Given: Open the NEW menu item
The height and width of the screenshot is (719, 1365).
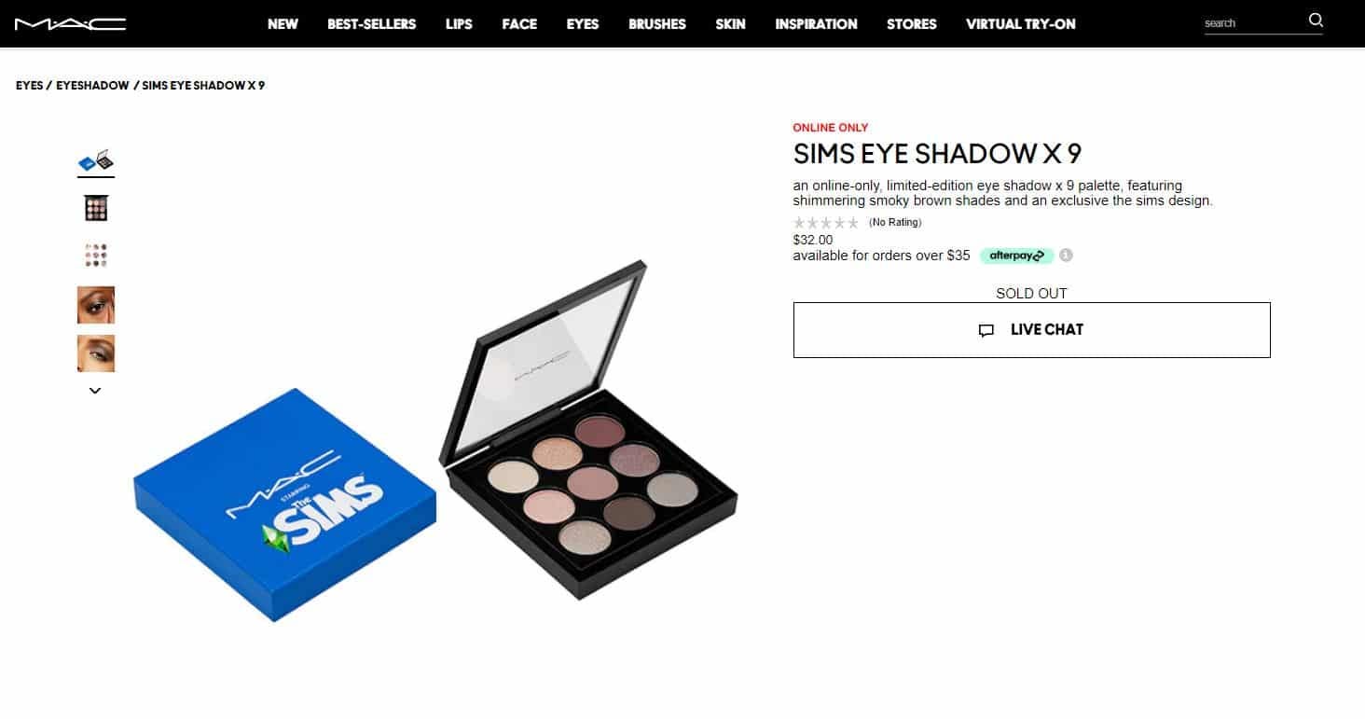Looking at the screenshot, I should tap(283, 24).
